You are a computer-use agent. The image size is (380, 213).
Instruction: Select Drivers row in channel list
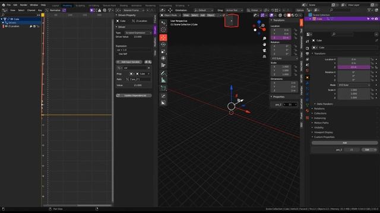point(20,22)
